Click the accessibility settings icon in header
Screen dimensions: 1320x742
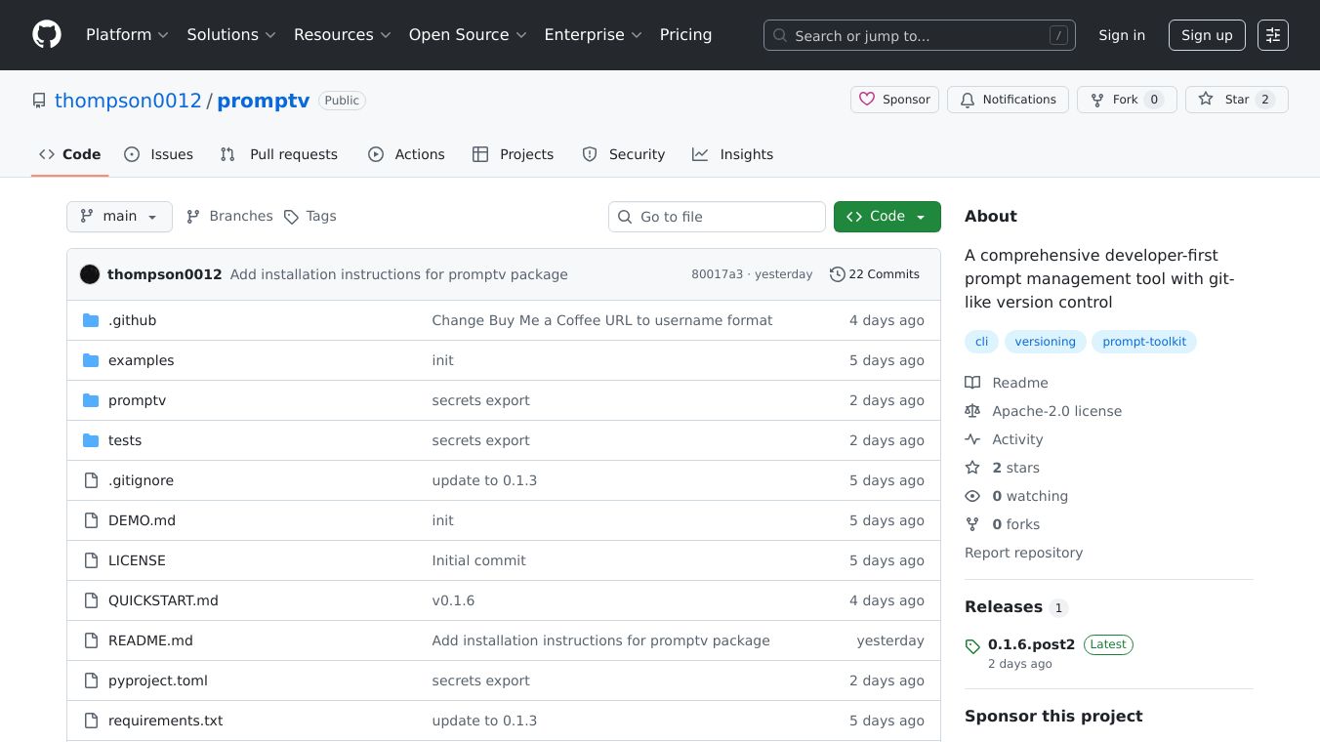[1272, 35]
